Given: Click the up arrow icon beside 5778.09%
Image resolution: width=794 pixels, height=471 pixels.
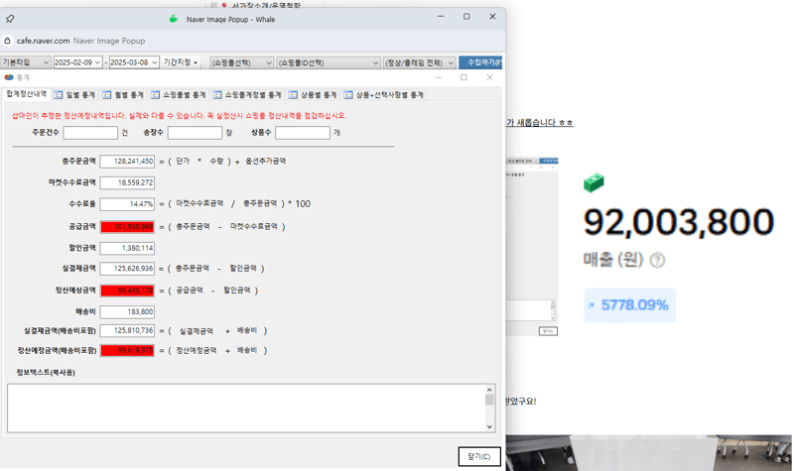Looking at the screenshot, I should coord(591,305).
